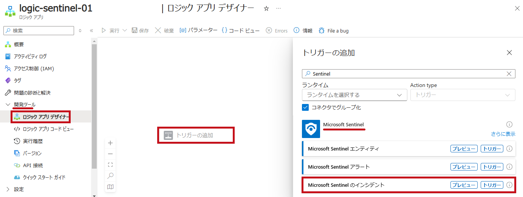The height and width of the screenshot is (197, 523).
Task: Click the API 接続 icon
Action: coord(17,165)
